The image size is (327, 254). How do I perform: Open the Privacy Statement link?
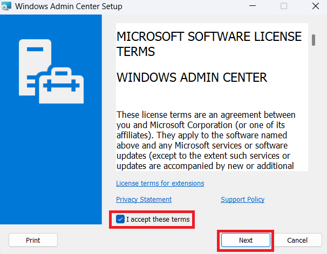tap(144, 199)
